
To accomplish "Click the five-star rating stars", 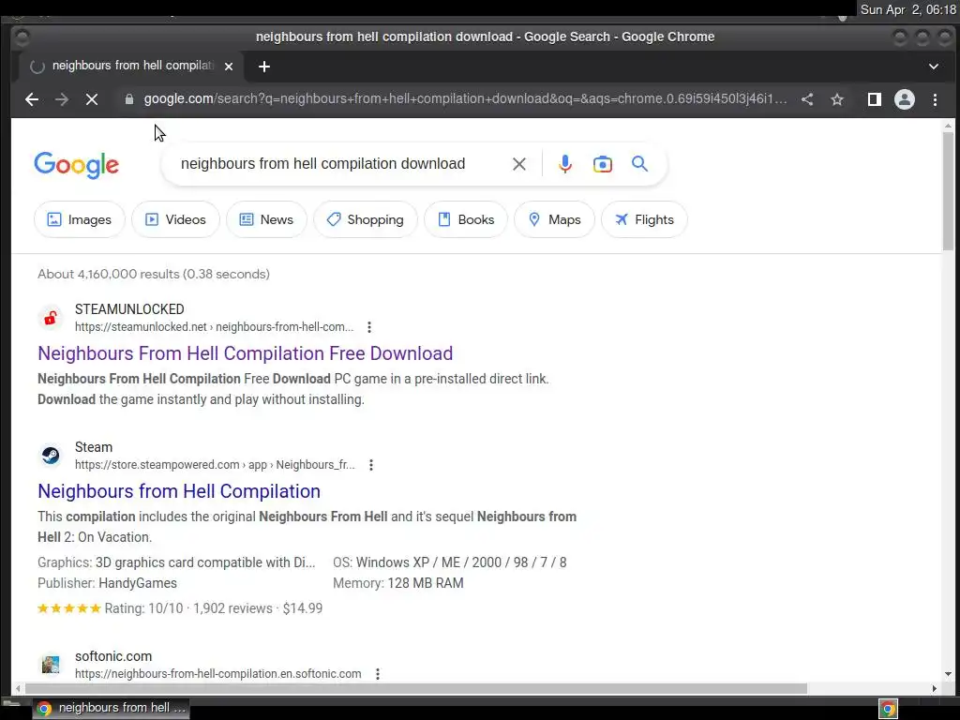I will click(69, 608).
